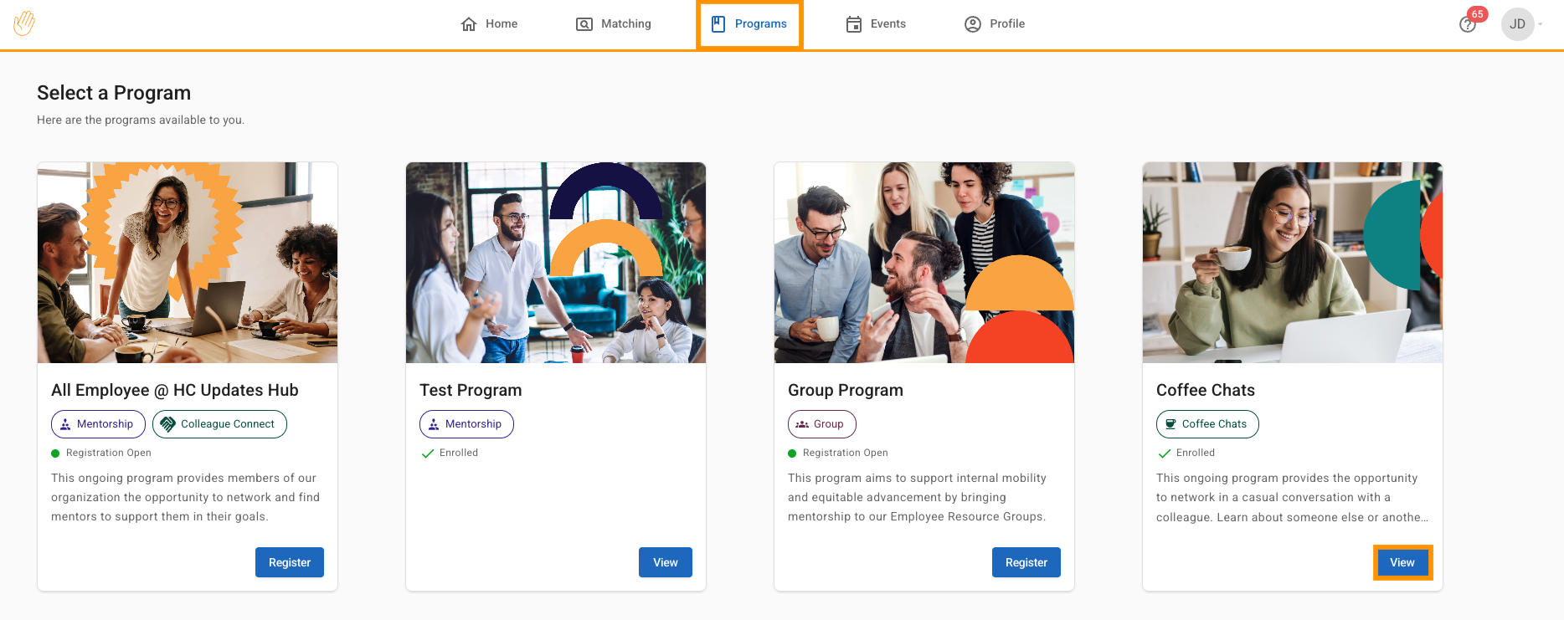Click the waving hand logo icon
This screenshot has width=1564, height=620.
(x=24, y=23)
